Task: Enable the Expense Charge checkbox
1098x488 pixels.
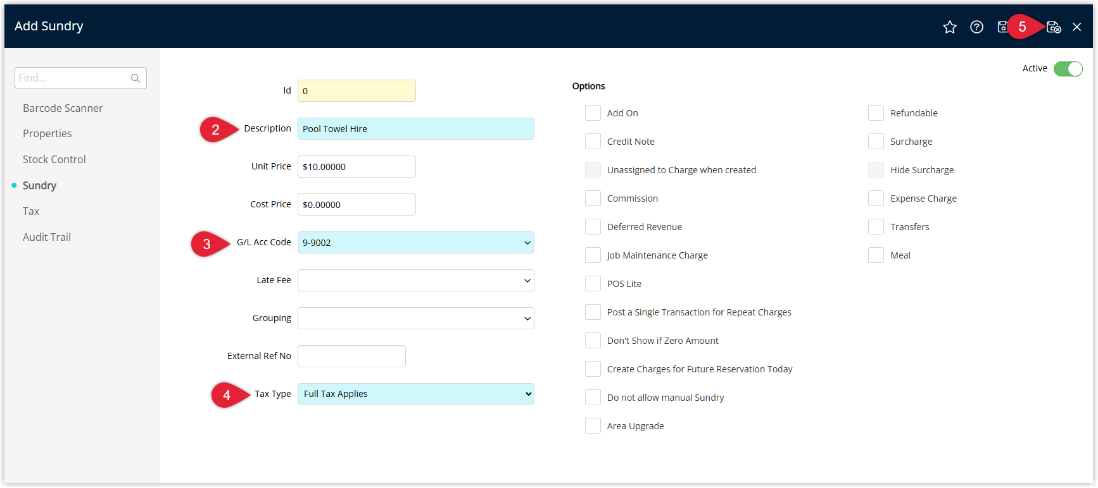Action: click(876, 198)
